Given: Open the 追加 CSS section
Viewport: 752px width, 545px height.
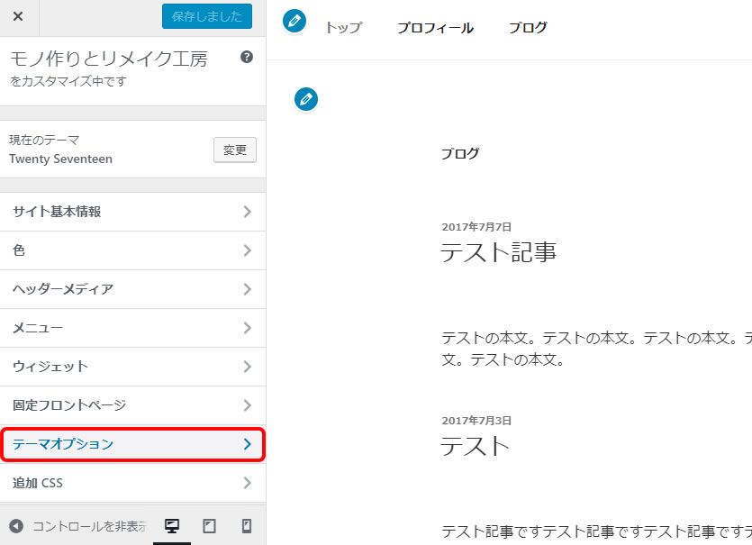Looking at the screenshot, I should coord(132,483).
